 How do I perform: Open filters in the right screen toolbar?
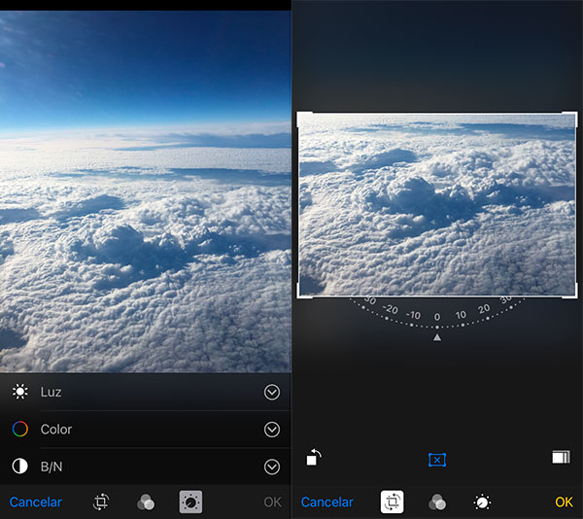click(437, 502)
